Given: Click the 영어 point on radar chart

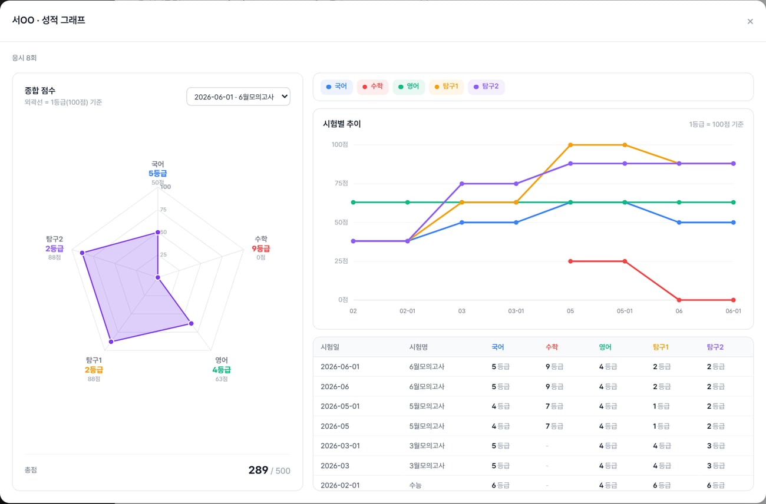Looking at the screenshot, I should pos(191,323).
